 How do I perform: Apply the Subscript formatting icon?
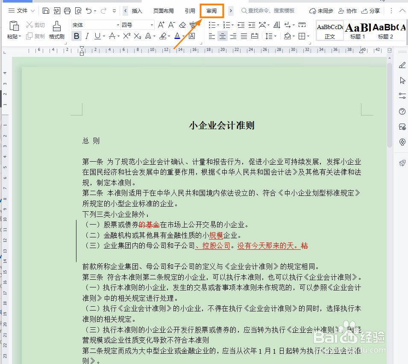point(137,36)
